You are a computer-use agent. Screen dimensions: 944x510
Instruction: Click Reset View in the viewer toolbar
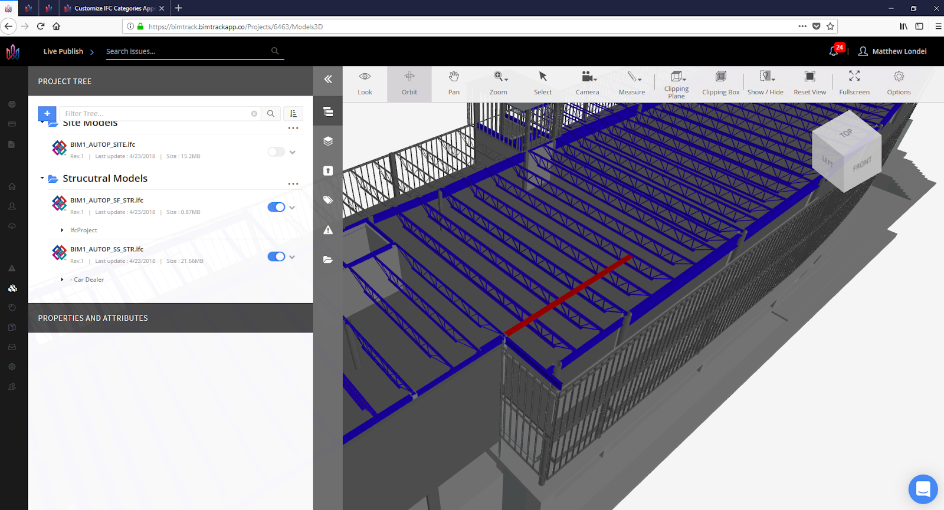[810, 84]
